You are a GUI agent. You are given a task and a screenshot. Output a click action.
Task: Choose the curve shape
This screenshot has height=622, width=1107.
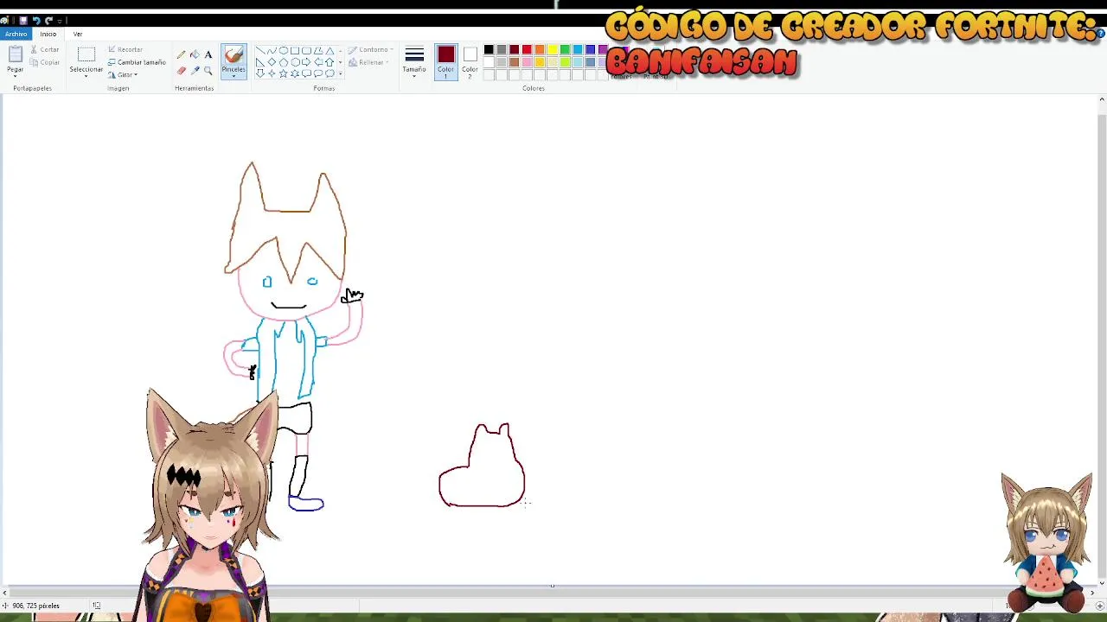coord(272,50)
